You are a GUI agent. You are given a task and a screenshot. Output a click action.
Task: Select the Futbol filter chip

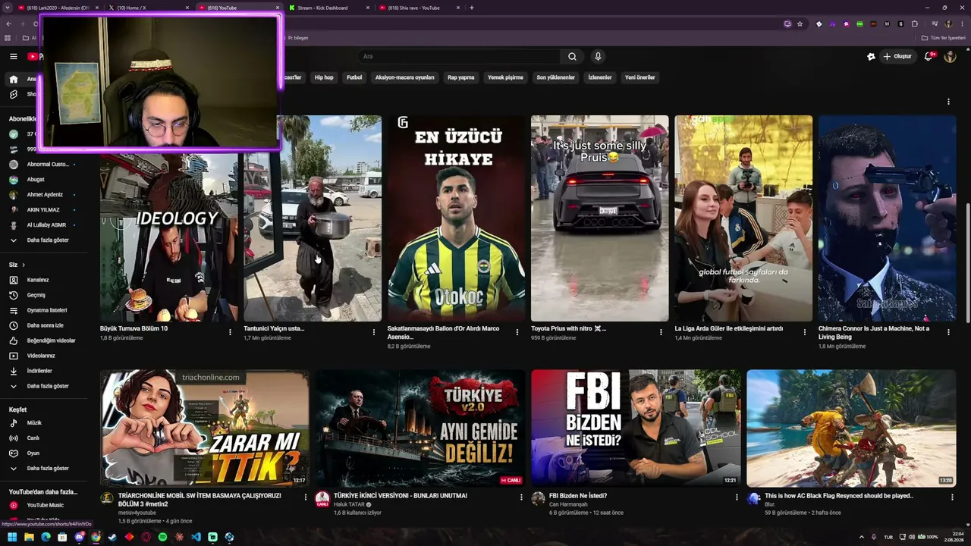click(354, 77)
